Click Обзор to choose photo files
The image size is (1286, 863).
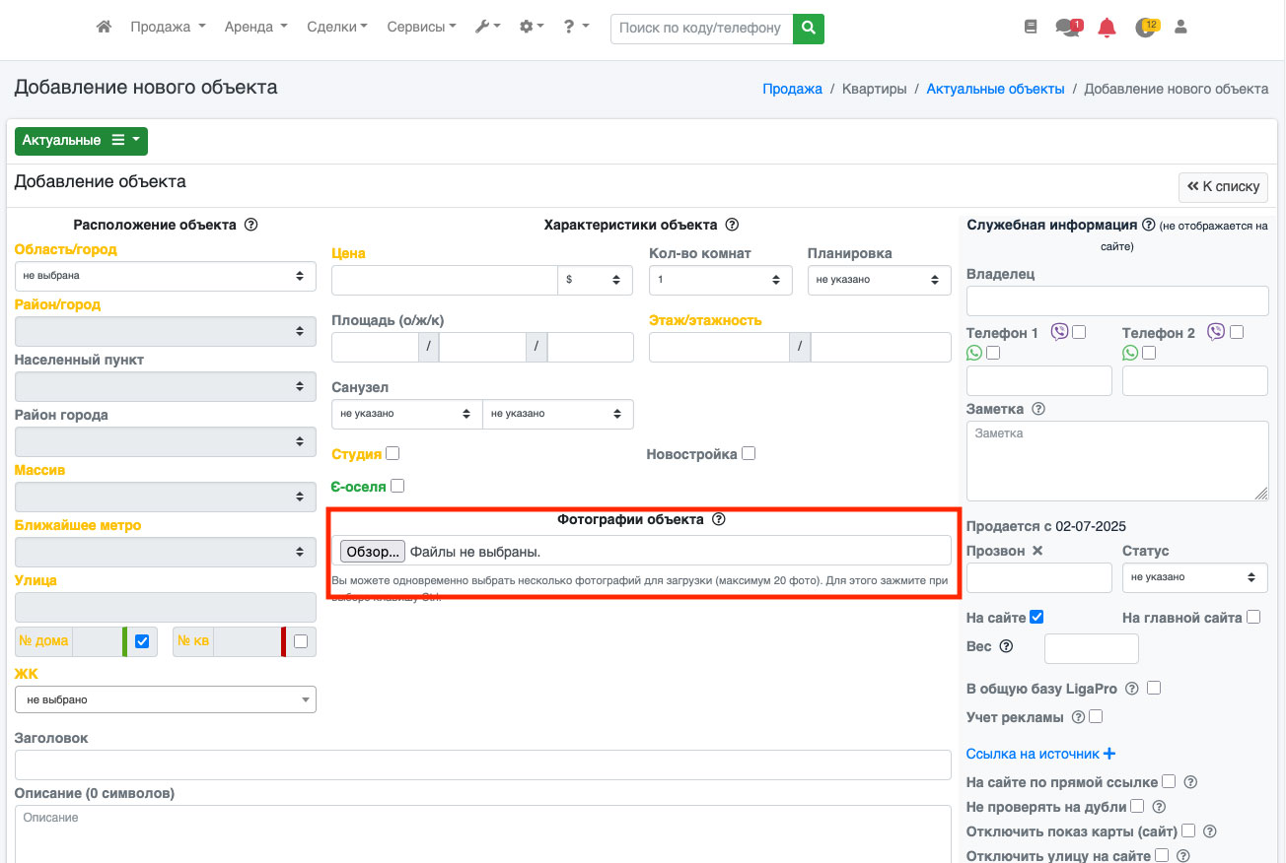coord(372,552)
